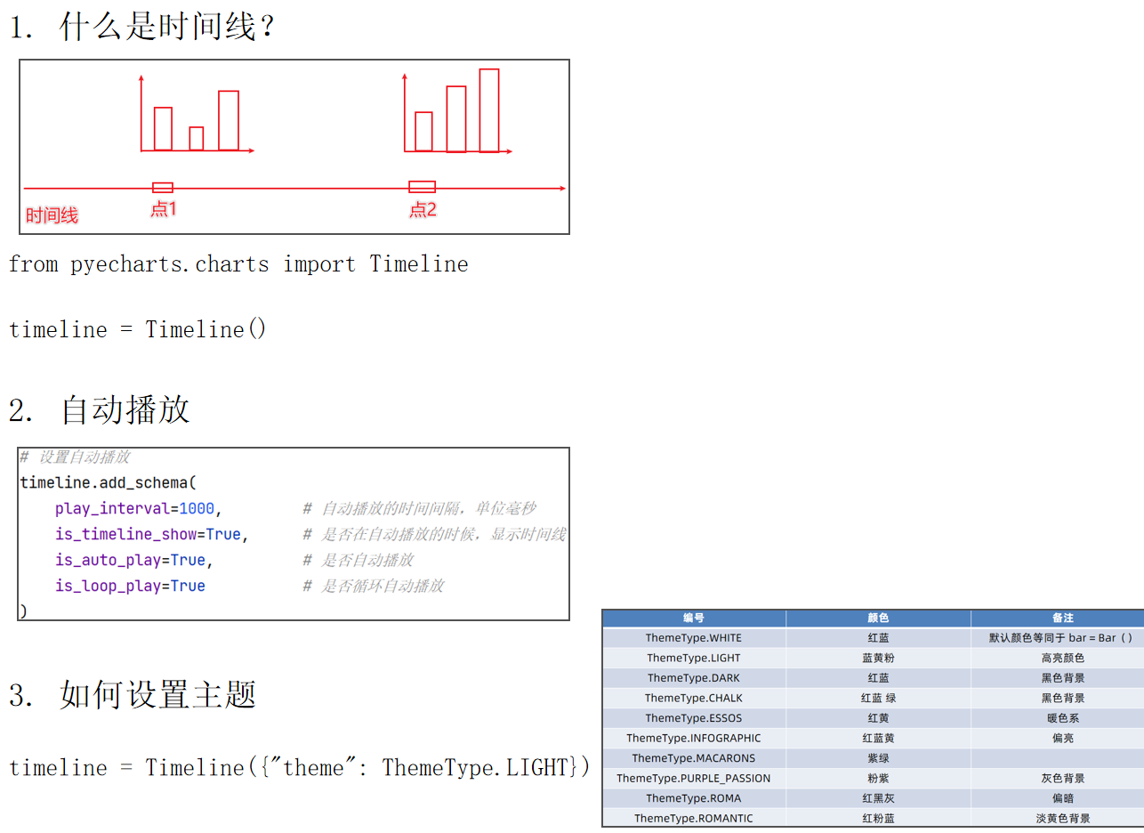This screenshot has height=833, width=1144.
Task: Click the comment "# 是否循环自动播放"
Action: click(x=373, y=586)
